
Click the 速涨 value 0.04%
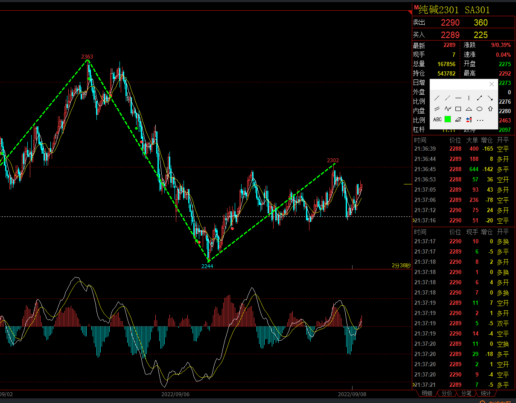(x=504, y=55)
